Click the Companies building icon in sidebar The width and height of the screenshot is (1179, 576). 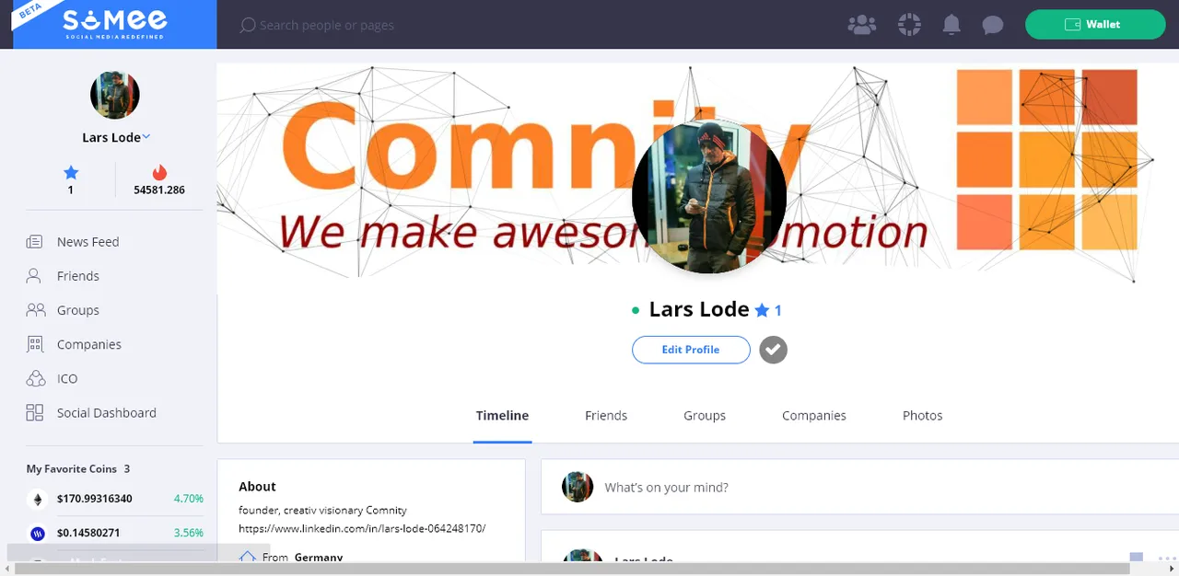[x=35, y=344]
